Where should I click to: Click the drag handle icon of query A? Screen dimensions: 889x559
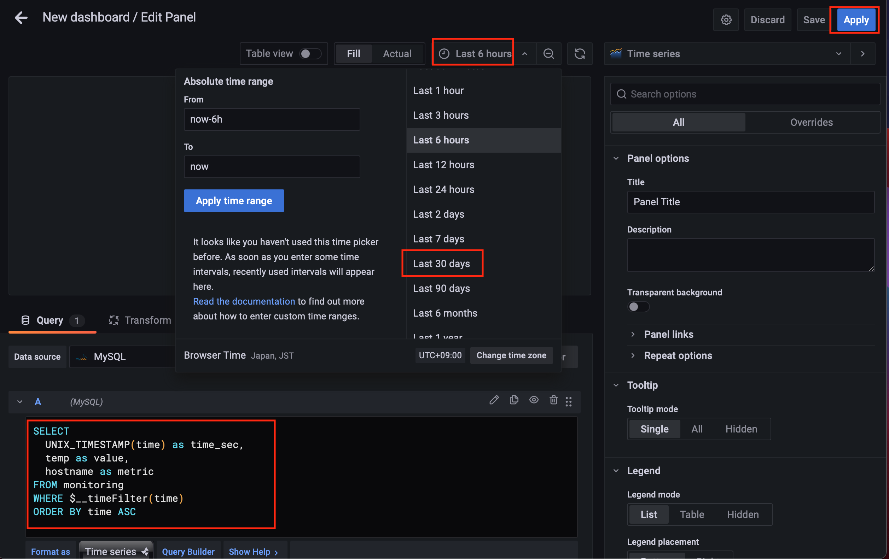click(x=569, y=401)
